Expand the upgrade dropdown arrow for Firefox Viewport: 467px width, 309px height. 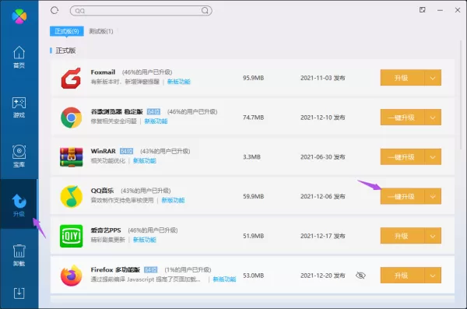(x=433, y=276)
